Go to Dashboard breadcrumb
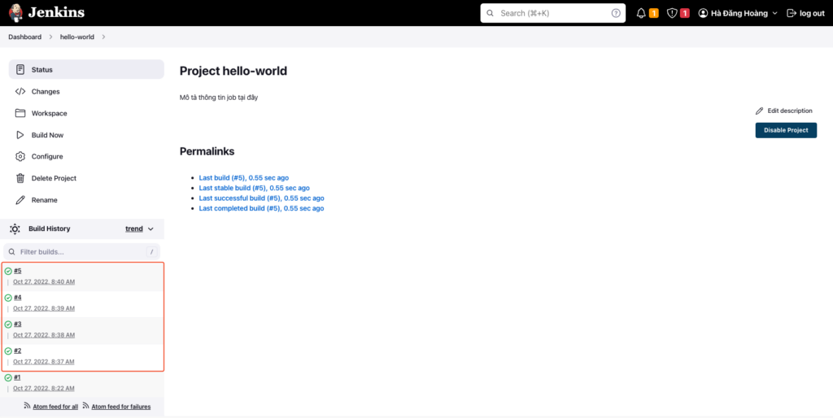This screenshot has height=418, width=833. (x=25, y=37)
